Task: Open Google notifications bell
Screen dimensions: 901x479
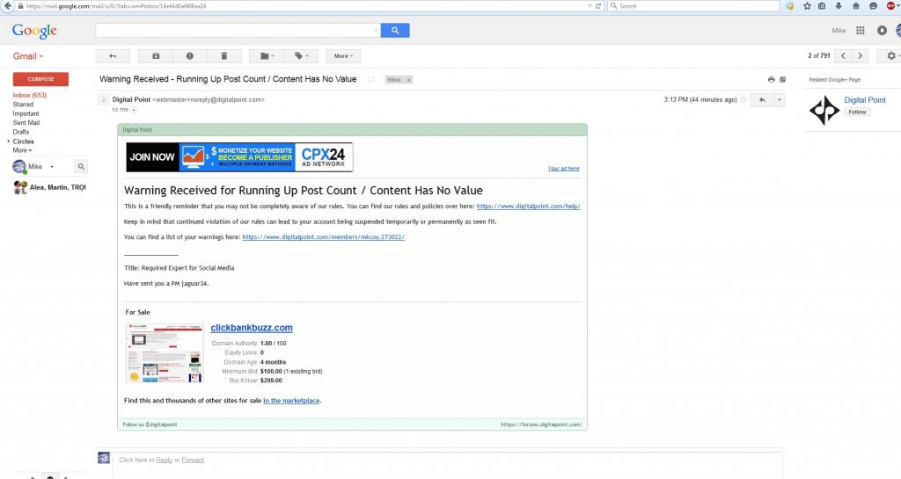Action: tap(882, 31)
